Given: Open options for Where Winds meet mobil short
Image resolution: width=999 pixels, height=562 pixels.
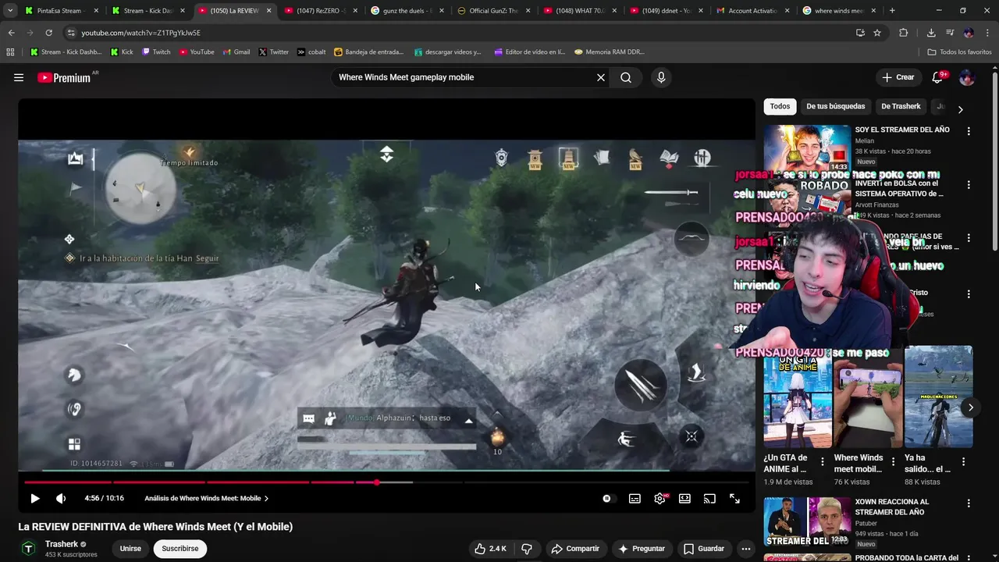Looking at the screenshot, I should click(892, 462).
